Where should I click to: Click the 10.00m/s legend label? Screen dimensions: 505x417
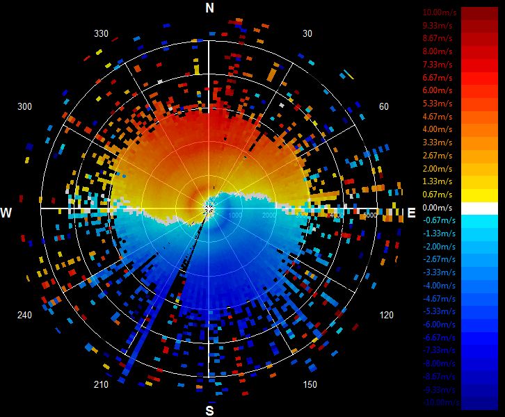[x=440, y=13]
